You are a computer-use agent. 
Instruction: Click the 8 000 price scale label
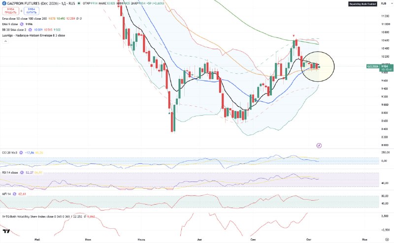tap(385, 145)
